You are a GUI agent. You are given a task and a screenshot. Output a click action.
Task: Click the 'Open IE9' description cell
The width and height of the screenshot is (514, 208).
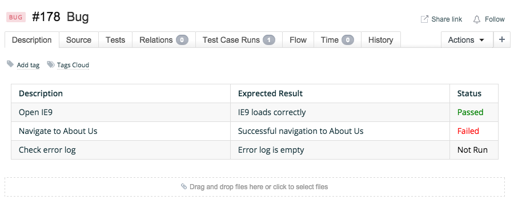click(x=121, y=112)
